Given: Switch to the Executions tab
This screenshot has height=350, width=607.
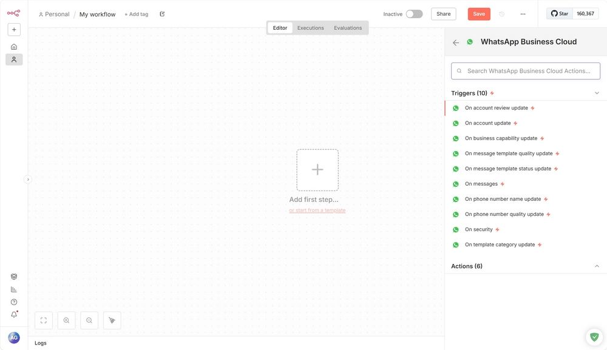Looking at the screenshot, I should tap(310, 27).
